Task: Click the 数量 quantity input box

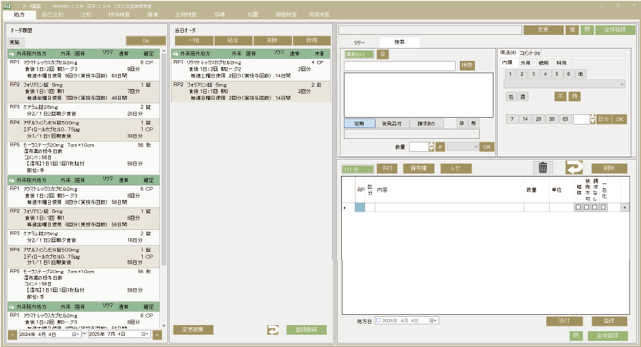Action: click(419, 146)
